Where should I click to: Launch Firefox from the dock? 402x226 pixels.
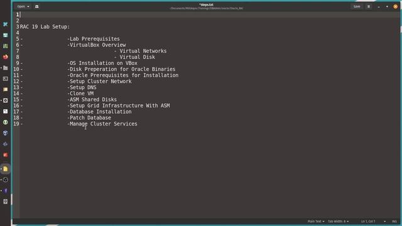click(x=6, y=57)
